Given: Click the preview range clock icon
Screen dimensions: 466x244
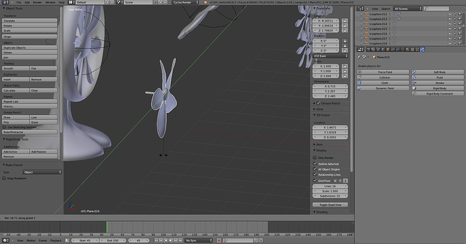Looking at the screenshot, I should tap(67, 240).
